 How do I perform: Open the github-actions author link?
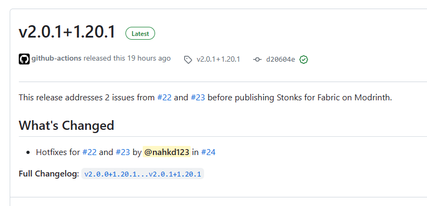(x=57, y=58)
